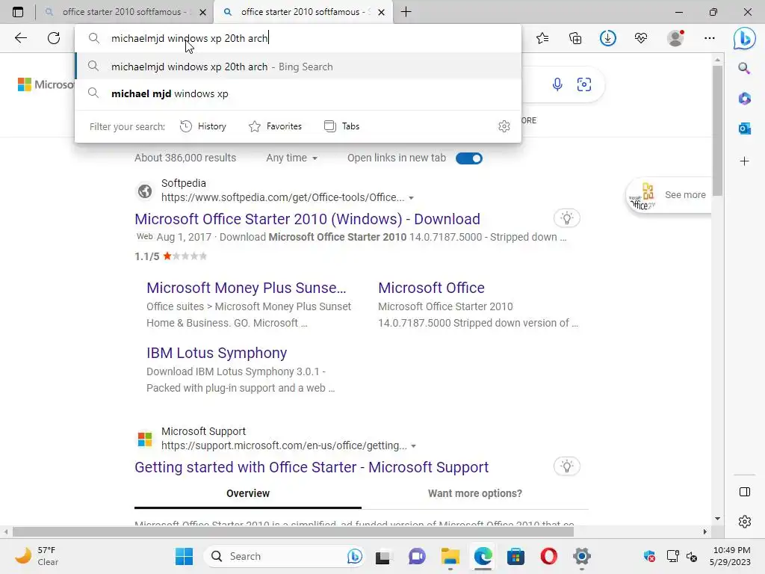Add a sidebar app with plus icon
Image resolution: width=765 pixels, height=574 pixels.
pyautogui.click(x=745, y=161)
